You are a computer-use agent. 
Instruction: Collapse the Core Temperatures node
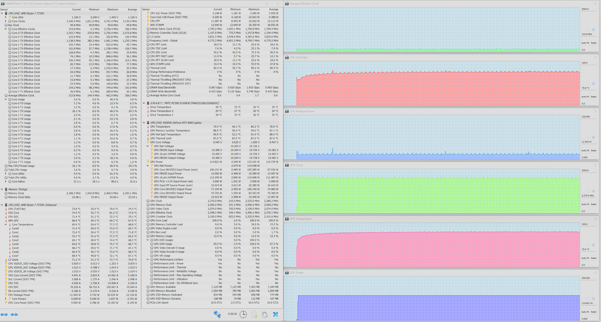(6, 224)
